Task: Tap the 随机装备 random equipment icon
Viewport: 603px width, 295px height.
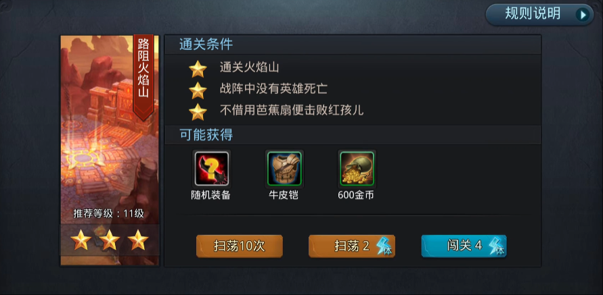Action: coord(211,168)
